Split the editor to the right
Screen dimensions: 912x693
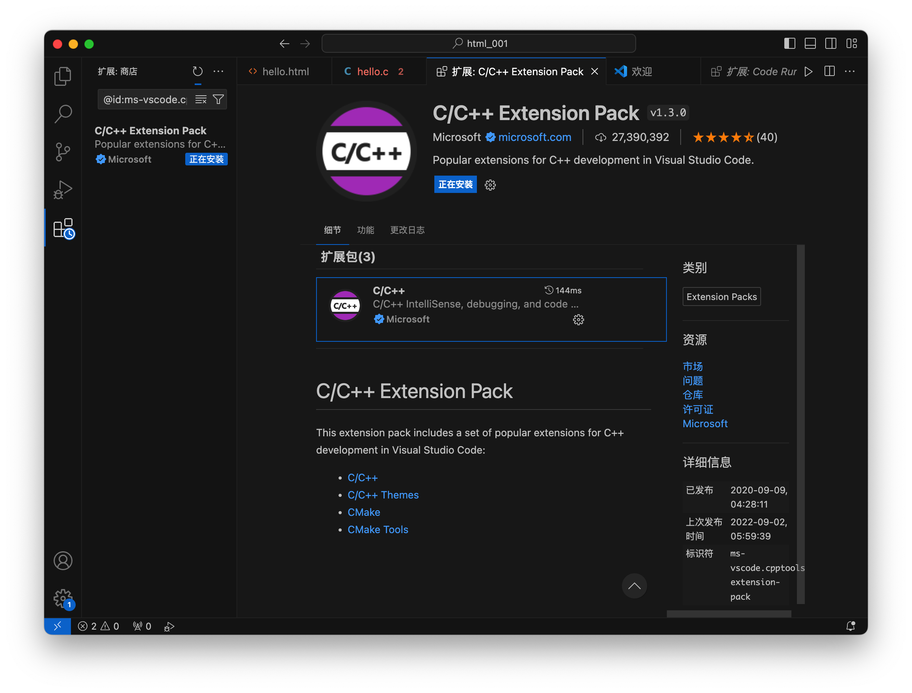coord(829,71)
